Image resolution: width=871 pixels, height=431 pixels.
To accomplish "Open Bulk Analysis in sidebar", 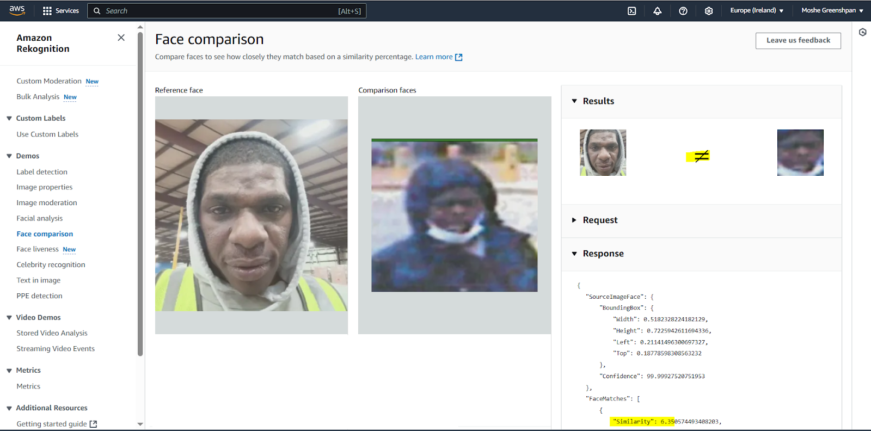I will [x=38, y=97].
